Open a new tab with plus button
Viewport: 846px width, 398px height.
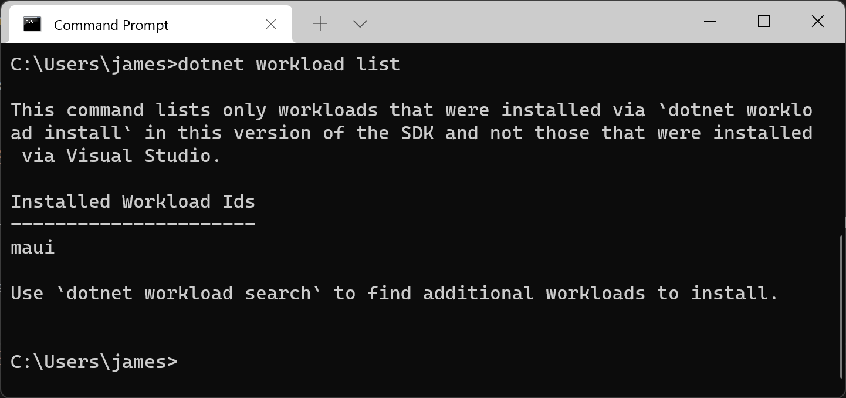point(320,23)
